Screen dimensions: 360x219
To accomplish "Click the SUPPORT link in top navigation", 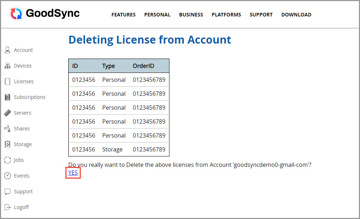I will coord(261,15).
